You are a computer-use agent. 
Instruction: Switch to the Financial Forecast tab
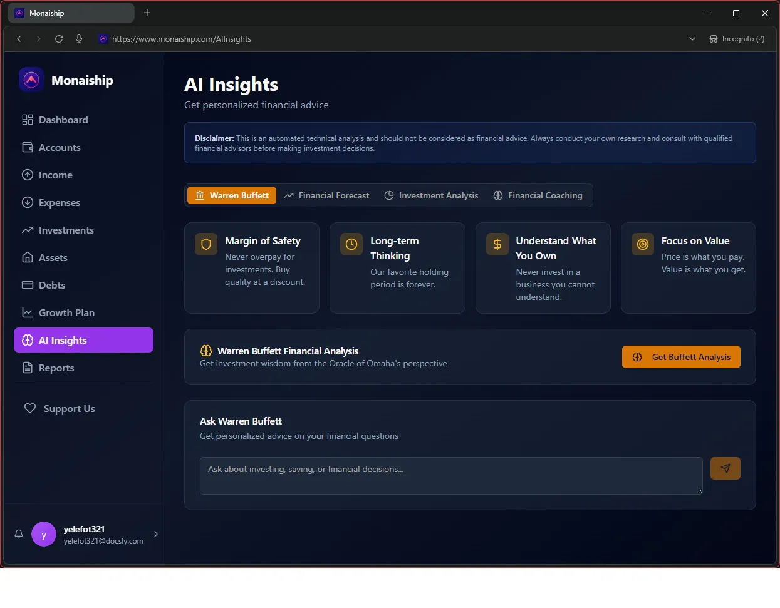point(326,195)
